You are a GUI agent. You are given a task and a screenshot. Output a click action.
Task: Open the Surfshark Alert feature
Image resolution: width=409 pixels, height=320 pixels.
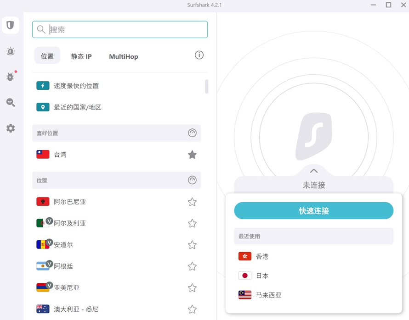[10, 51]
